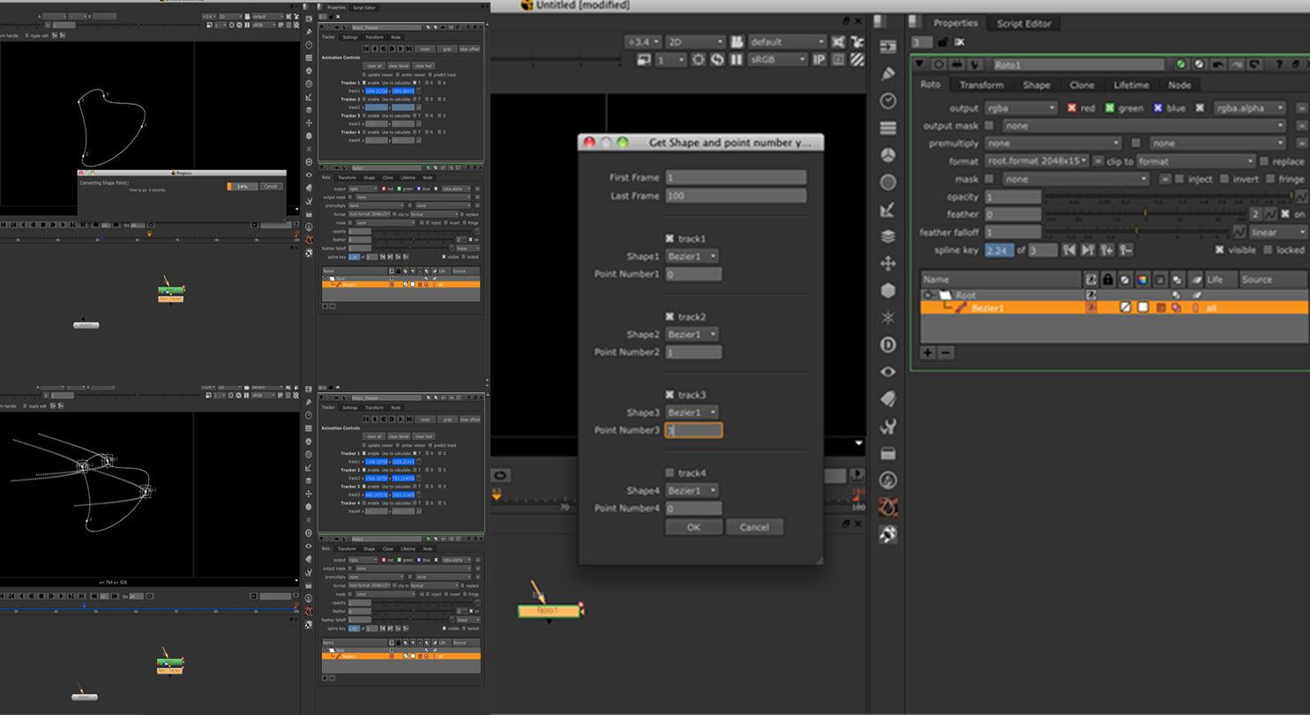Toggle the blue channel checkbox

pyautogui.click(x=1158, y=108)
